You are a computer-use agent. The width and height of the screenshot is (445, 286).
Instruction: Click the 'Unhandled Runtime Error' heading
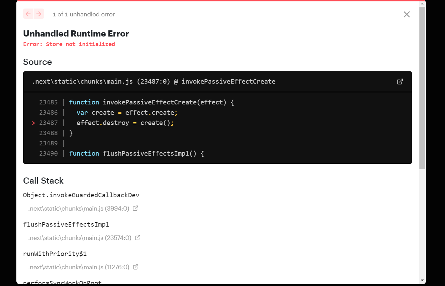(x=76, y=33)
